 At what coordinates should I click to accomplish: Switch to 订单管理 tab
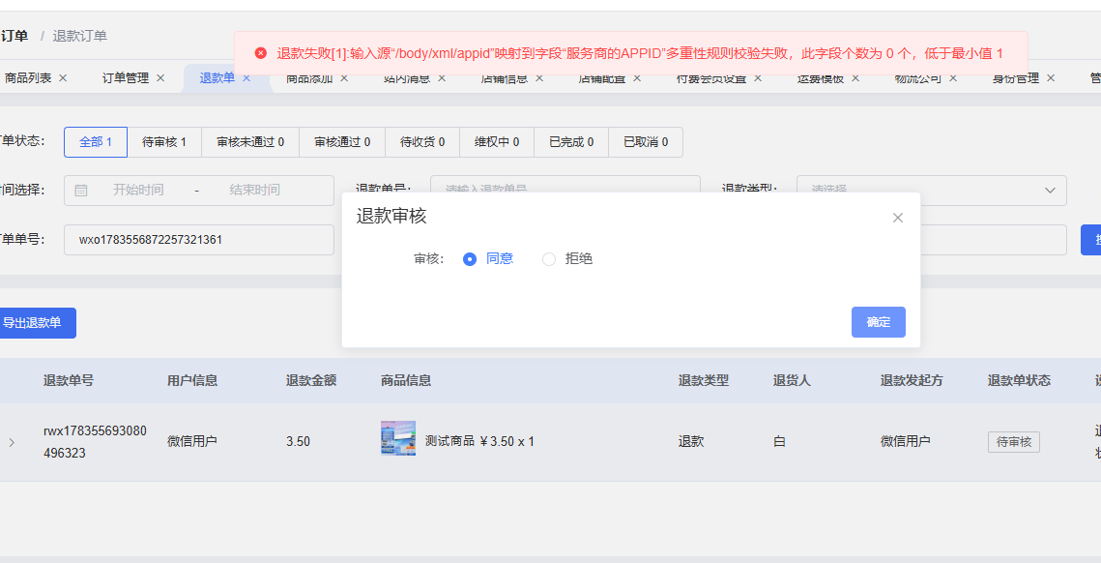pyautogui.click(x=126, y=78)
